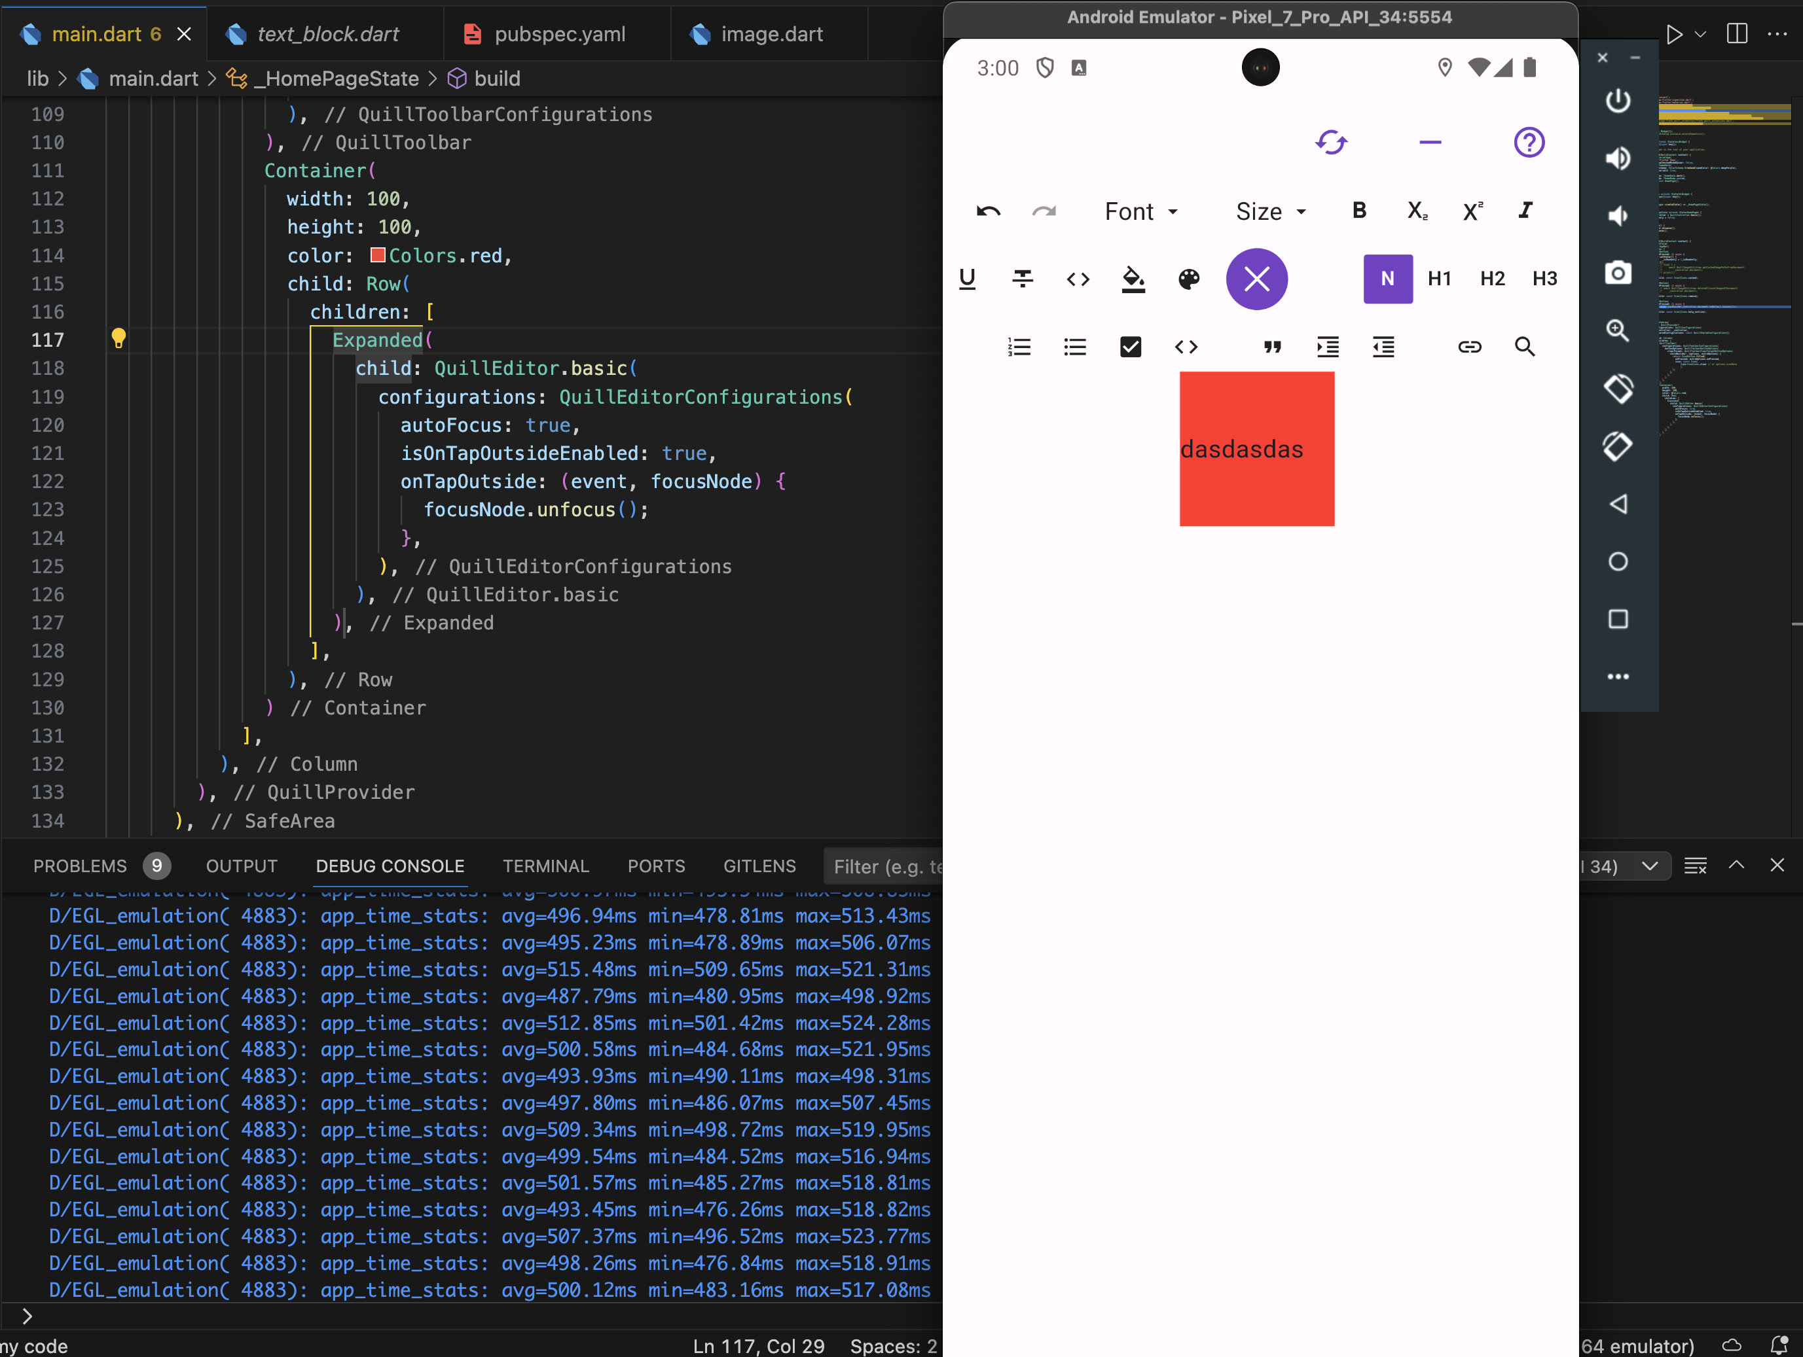Take a screenshot with the emulator camera icon

(x=1619, y=273)
